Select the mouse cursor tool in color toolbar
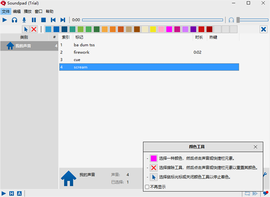 tap(26, 29)
